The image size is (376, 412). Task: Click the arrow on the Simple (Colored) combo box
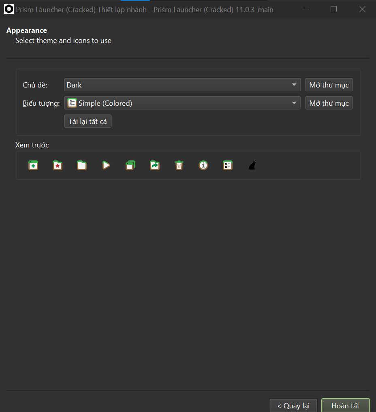coord(294,103)
